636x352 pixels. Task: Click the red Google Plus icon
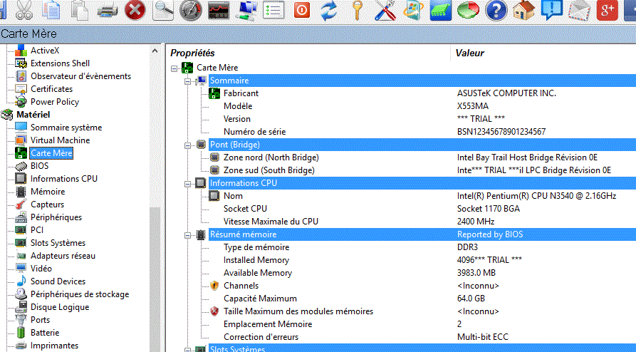coord(608,10)
